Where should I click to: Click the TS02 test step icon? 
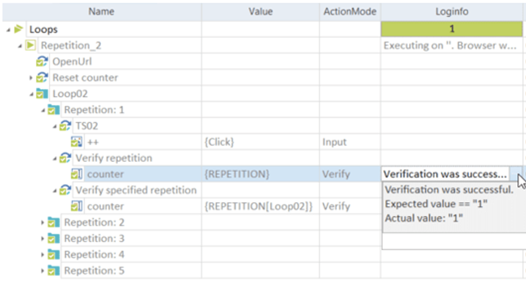[x=65, y=126]
